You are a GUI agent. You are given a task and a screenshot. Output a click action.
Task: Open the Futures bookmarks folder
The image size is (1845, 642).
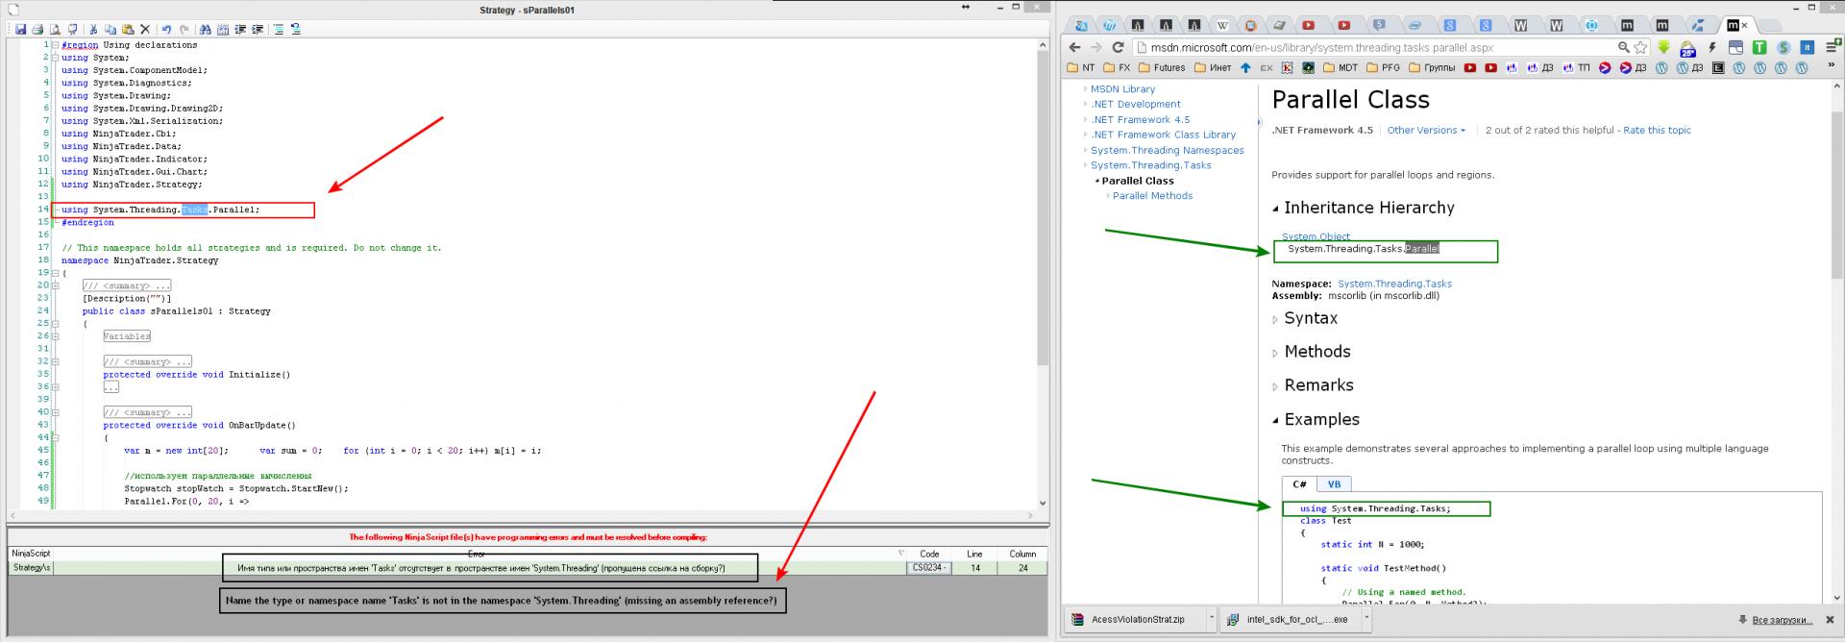click(1162, 67)
